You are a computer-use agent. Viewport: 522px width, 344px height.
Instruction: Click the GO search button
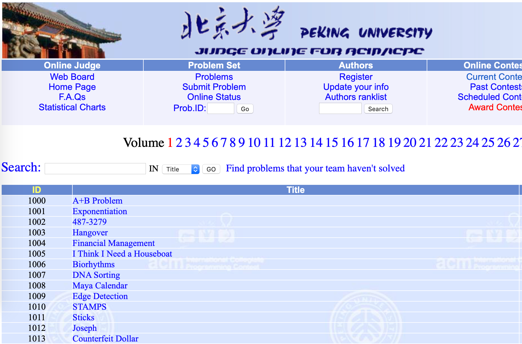click(211, 169)
